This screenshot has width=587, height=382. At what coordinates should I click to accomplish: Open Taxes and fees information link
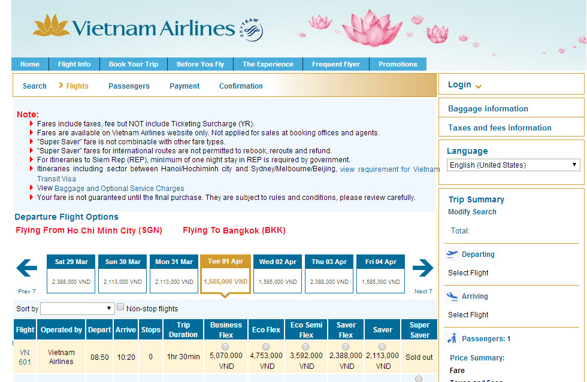click(x=500, y=128)
